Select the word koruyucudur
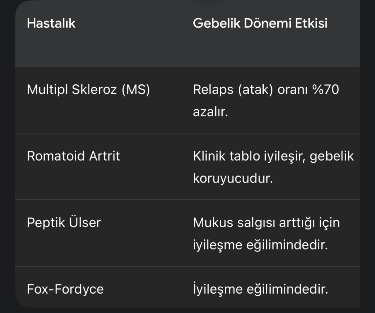This screenshot has width=375, height=313. [x=233, y=179]
